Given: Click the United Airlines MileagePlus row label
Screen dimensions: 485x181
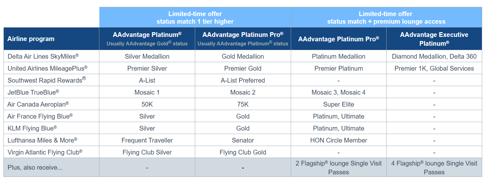Looking at the screenshot, I should [47, 68].
